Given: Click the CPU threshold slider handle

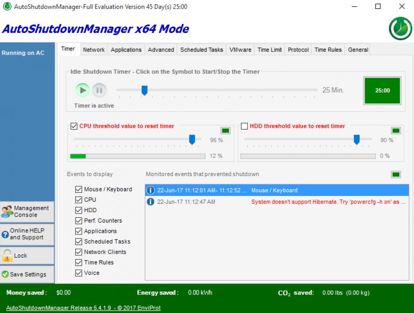Looking at the screenshot, I should [192, 140].
